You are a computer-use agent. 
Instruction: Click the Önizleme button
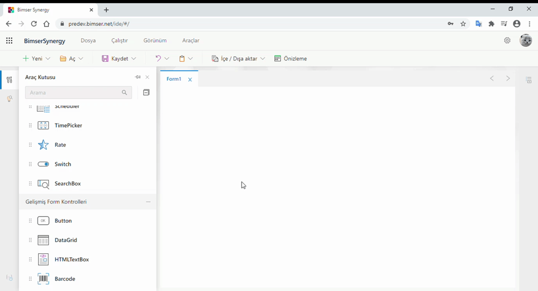(291, 59)
